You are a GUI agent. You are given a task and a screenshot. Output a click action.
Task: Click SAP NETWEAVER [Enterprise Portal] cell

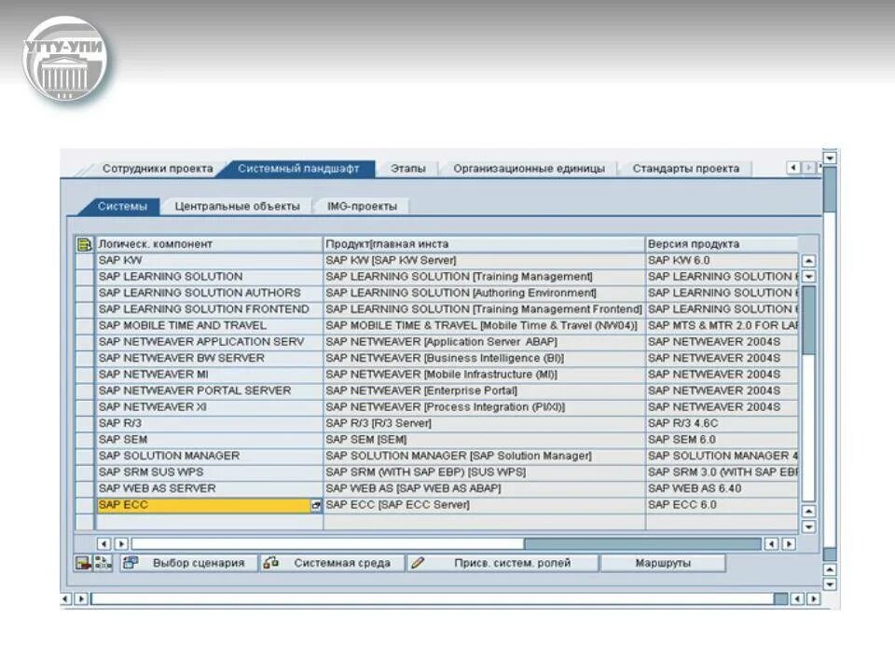(x=484, y=391)
